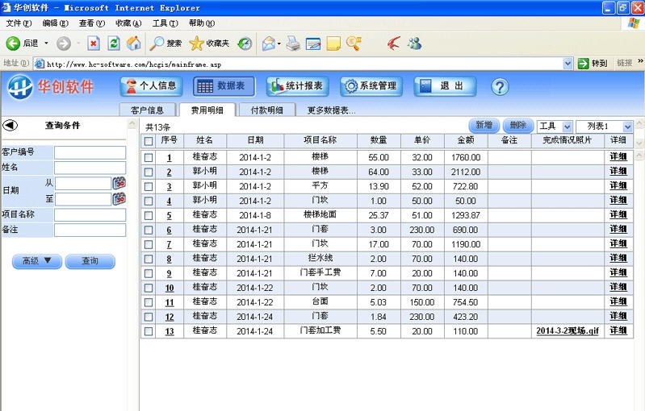The image size is (645, 411).
Task: Click the help question mark icon
Action: tap(500, 87)
